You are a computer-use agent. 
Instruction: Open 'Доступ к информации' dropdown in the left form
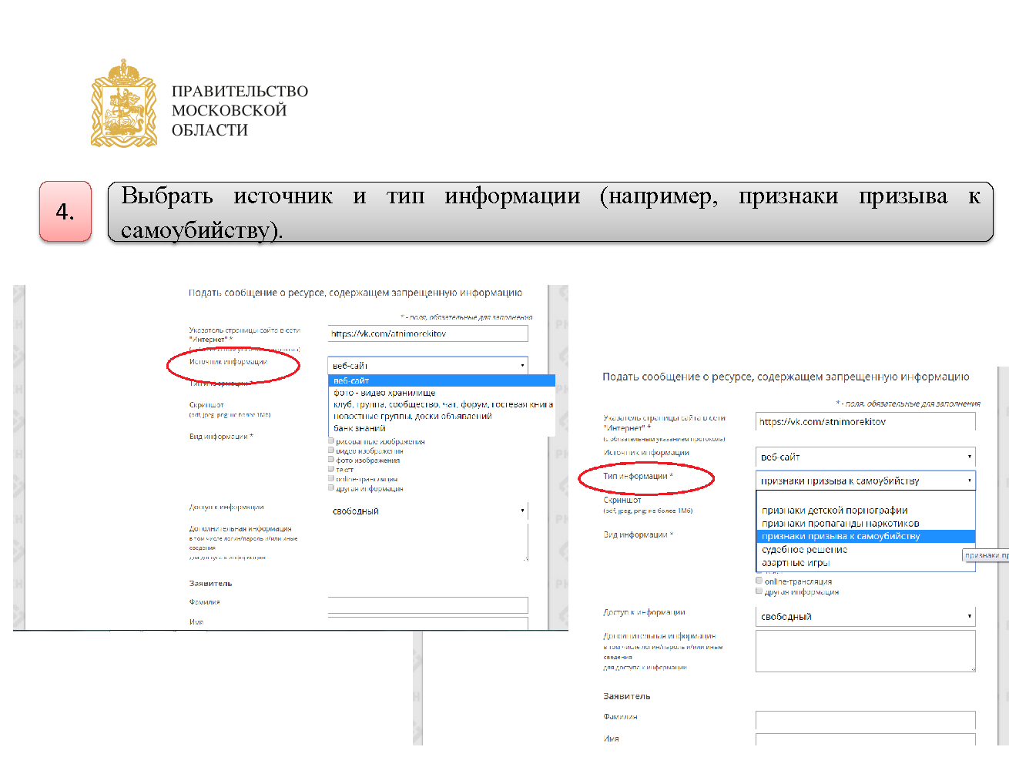(427, 511)
